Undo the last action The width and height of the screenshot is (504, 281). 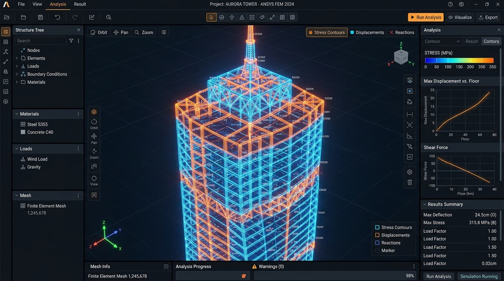pos(58,17)
